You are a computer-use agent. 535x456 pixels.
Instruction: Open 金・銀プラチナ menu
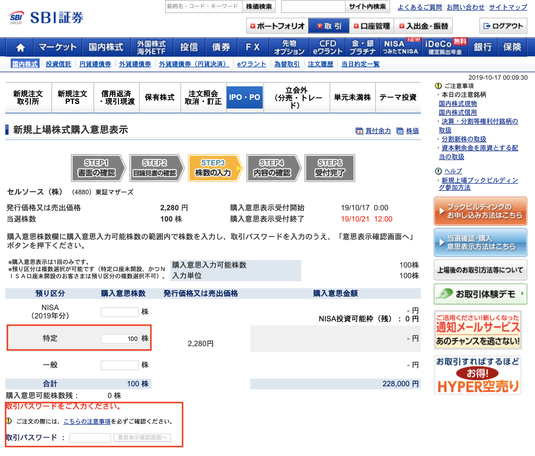pyautogui.click(x=362, y=47)
